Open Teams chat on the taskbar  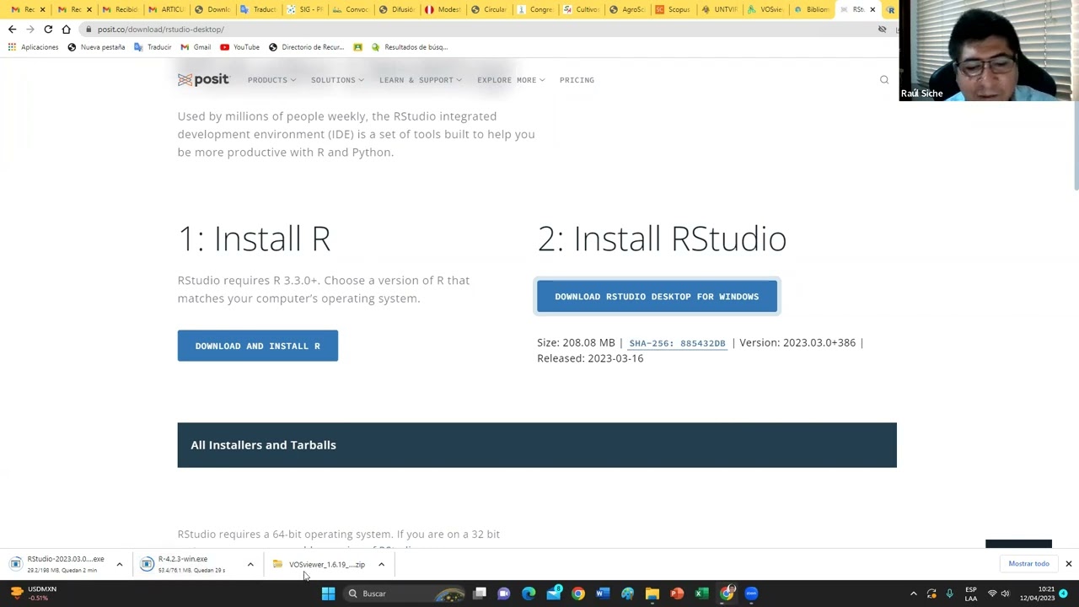pos(503,594)
